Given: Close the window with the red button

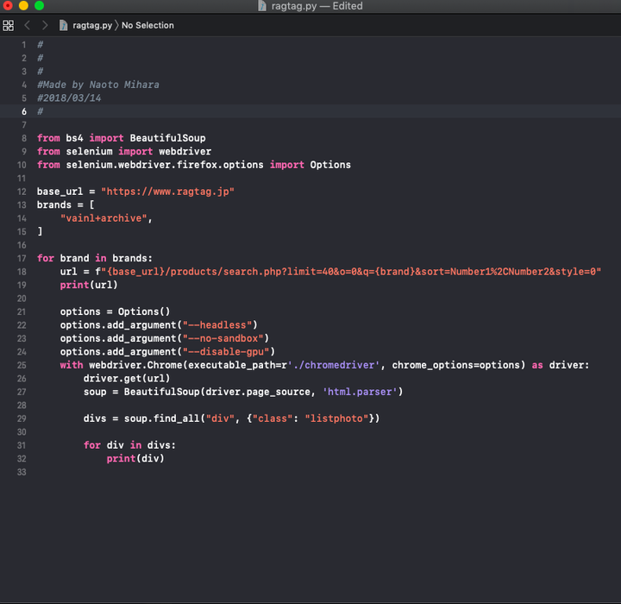Looking at the screenshot, I should tap(8, 6).
